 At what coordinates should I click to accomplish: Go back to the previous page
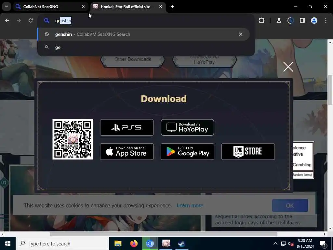coord(7,21)
